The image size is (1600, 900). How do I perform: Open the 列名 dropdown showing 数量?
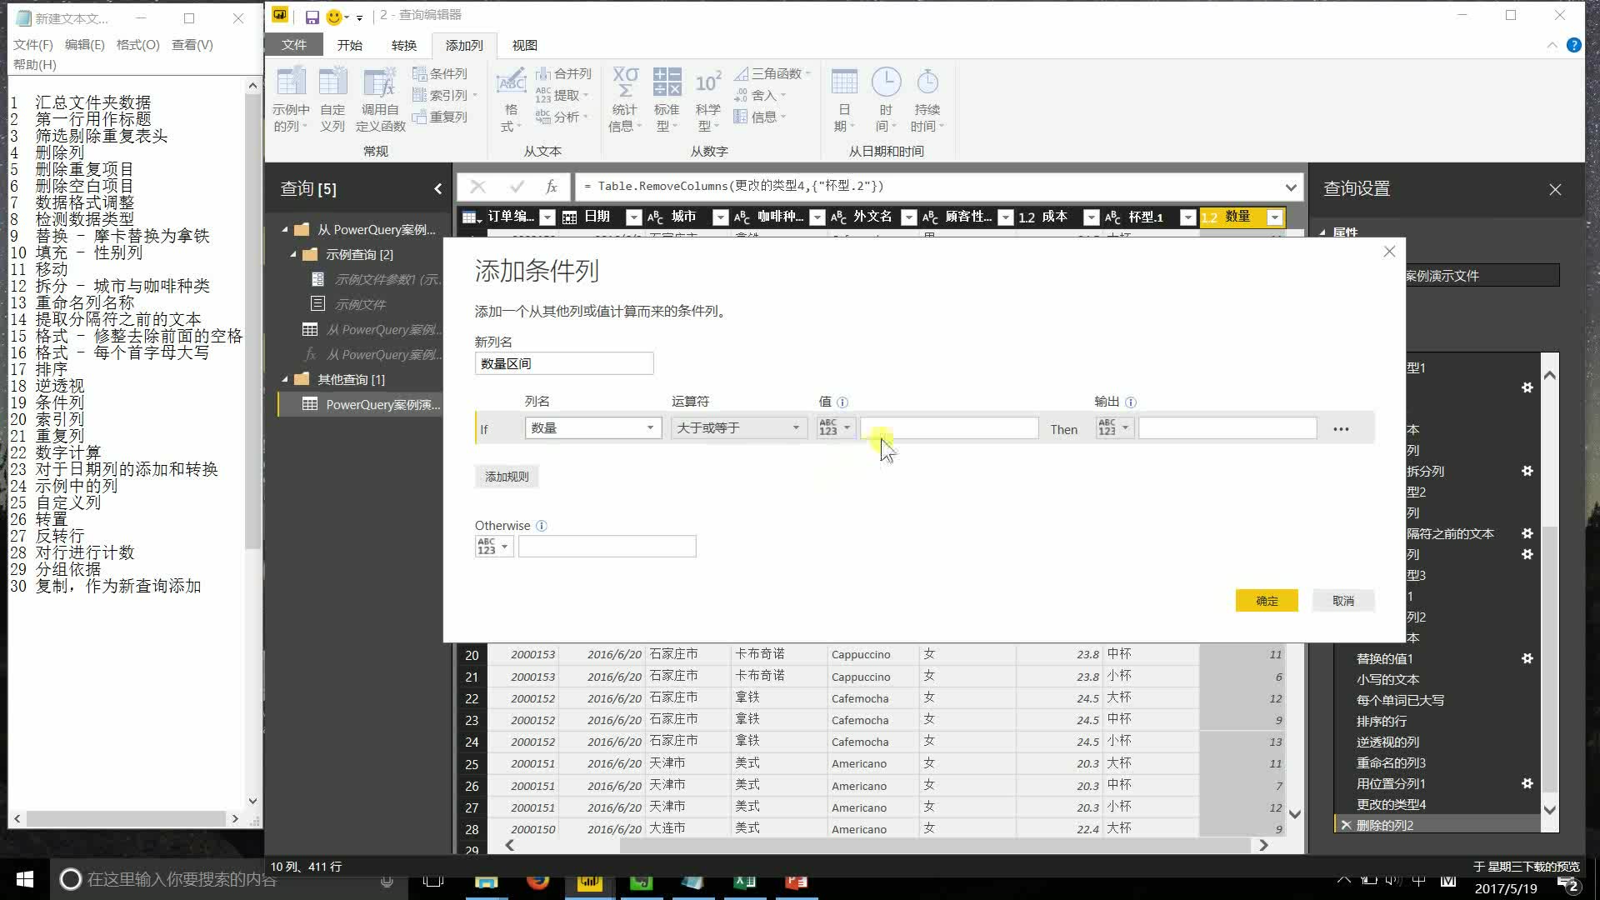coord(650,428)
